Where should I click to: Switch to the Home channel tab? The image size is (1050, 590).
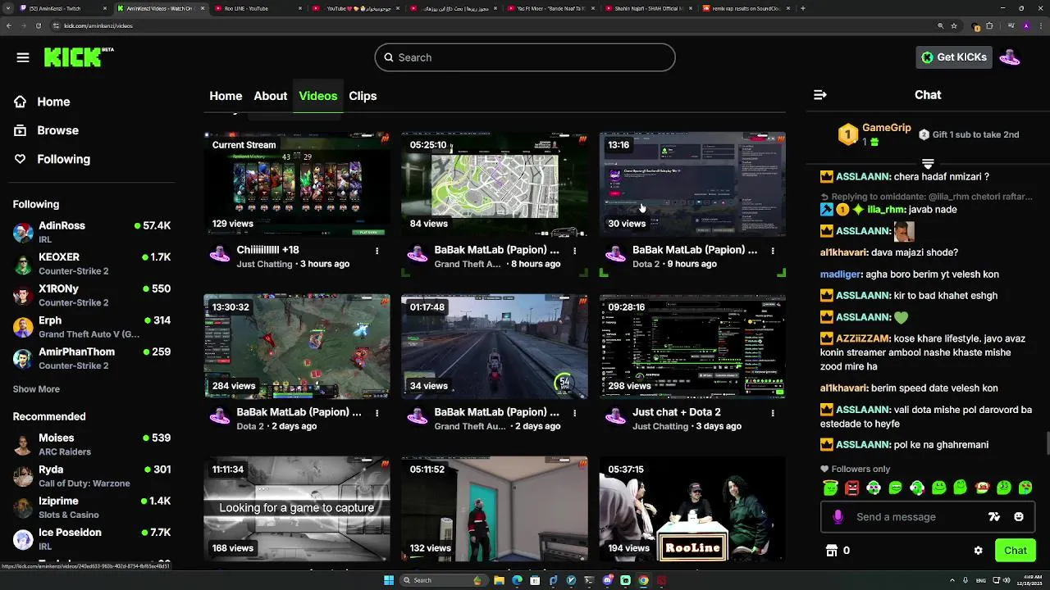pyautogui.click(x=226, y=96)
